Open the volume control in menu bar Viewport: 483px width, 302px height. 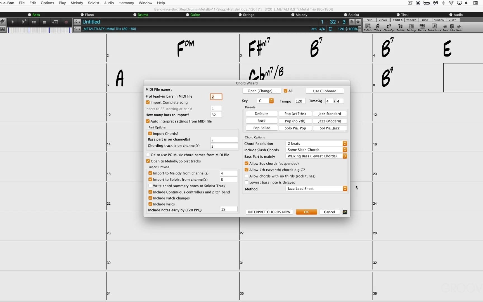pyautogui.click(x=467, y=3)
